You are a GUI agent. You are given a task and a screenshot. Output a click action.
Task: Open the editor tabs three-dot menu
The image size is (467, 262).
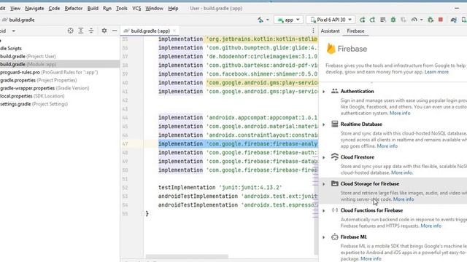pyautogui.click(x=313, y=31)
